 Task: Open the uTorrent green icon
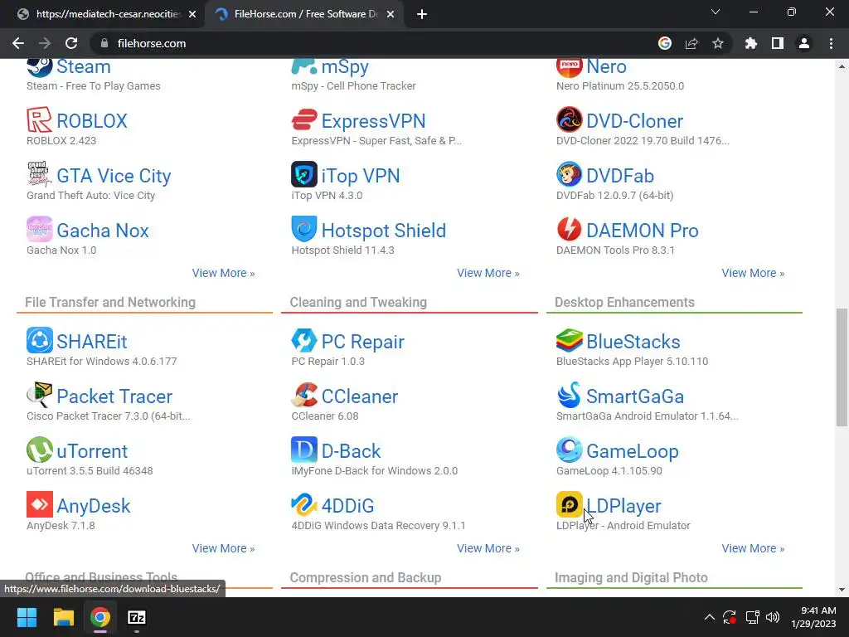coord(40,450)
